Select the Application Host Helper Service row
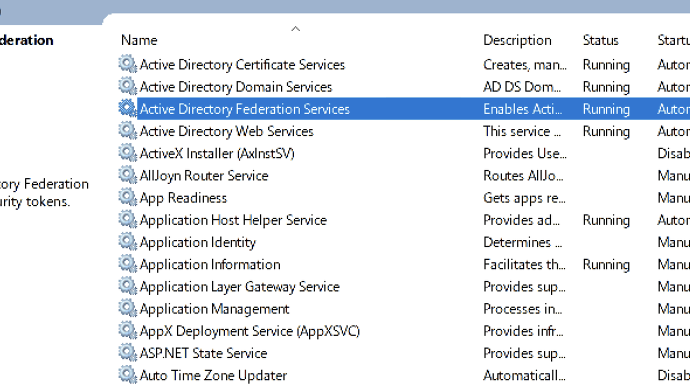Image resolution: width=690 pixels, height=384 pixels. [233, 220]
